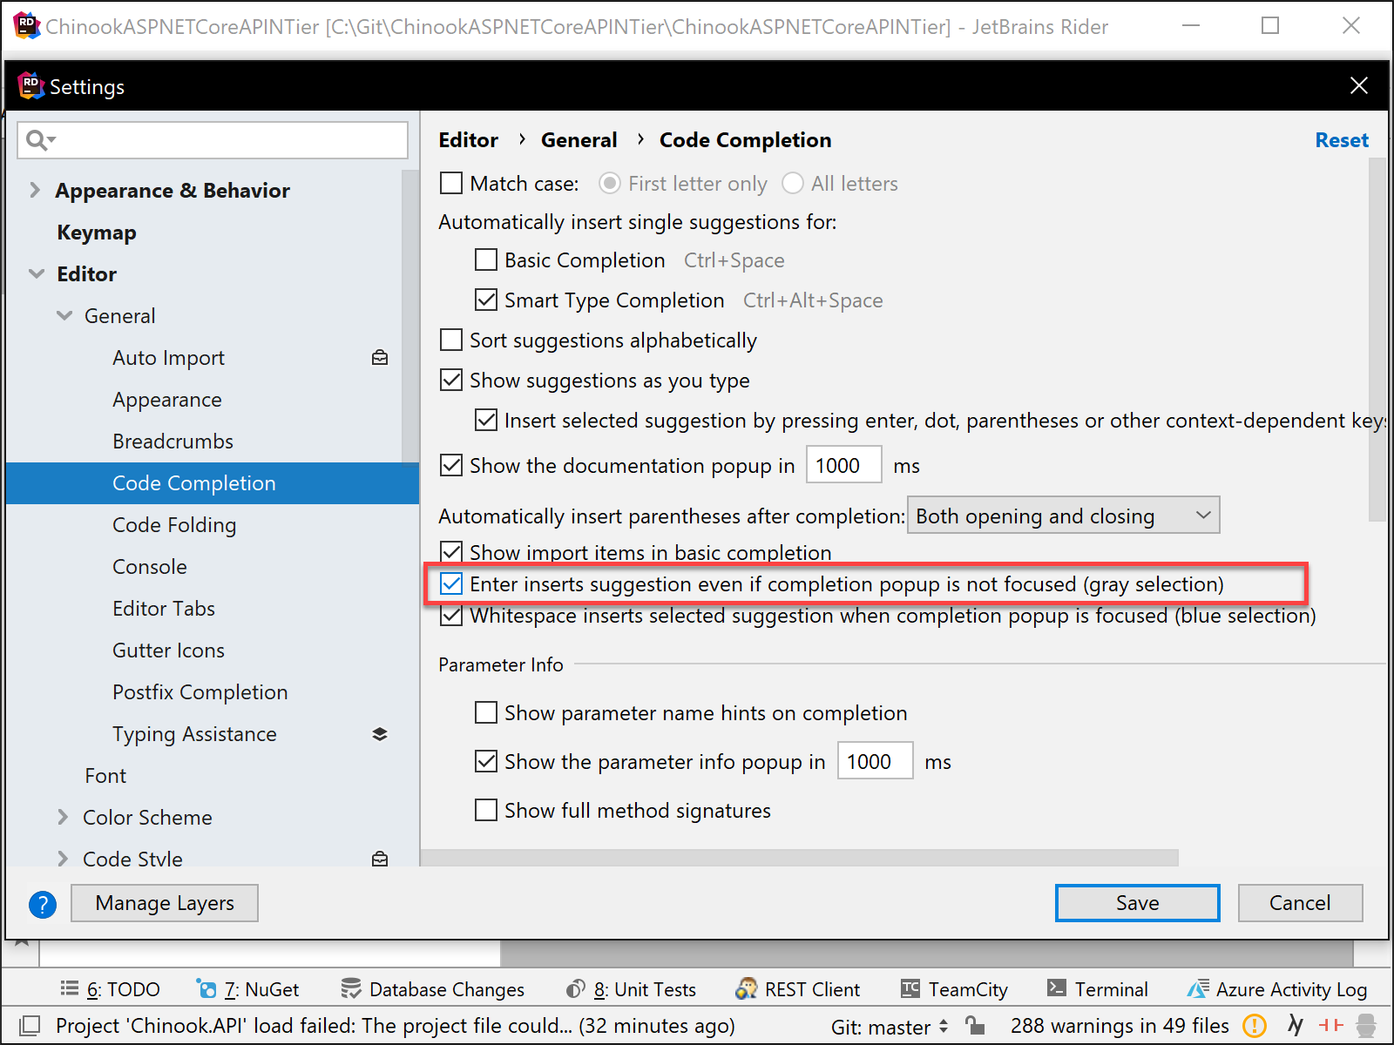Click the Cancel button

point(1300,903)
